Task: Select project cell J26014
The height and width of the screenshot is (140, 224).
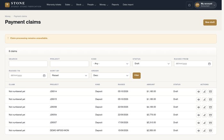Action: coord(53,91)
